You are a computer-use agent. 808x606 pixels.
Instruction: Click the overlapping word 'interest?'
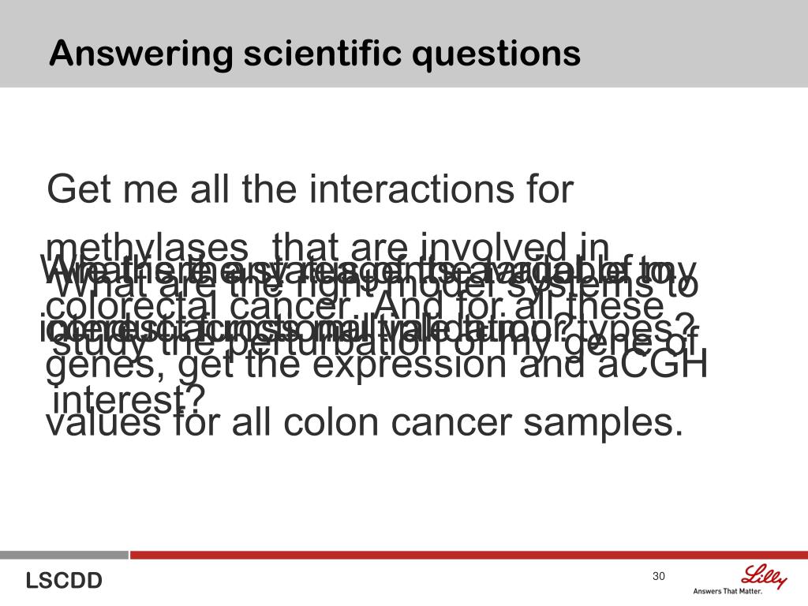coord(129,400)
